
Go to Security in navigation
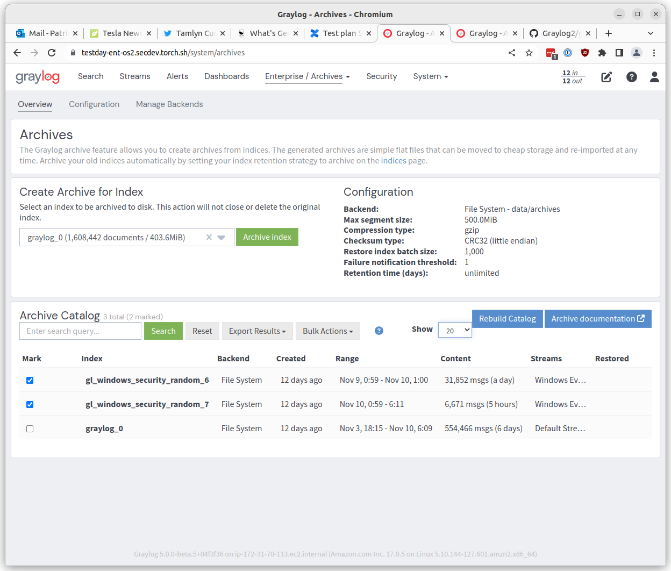(x=382, y=76)
